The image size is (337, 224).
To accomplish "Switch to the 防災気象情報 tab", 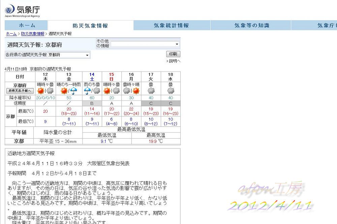I will click(90, 26).
